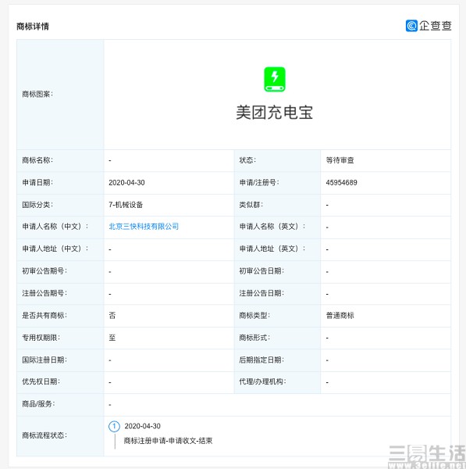Click the 注册公告期号 label

pos(44,293)
